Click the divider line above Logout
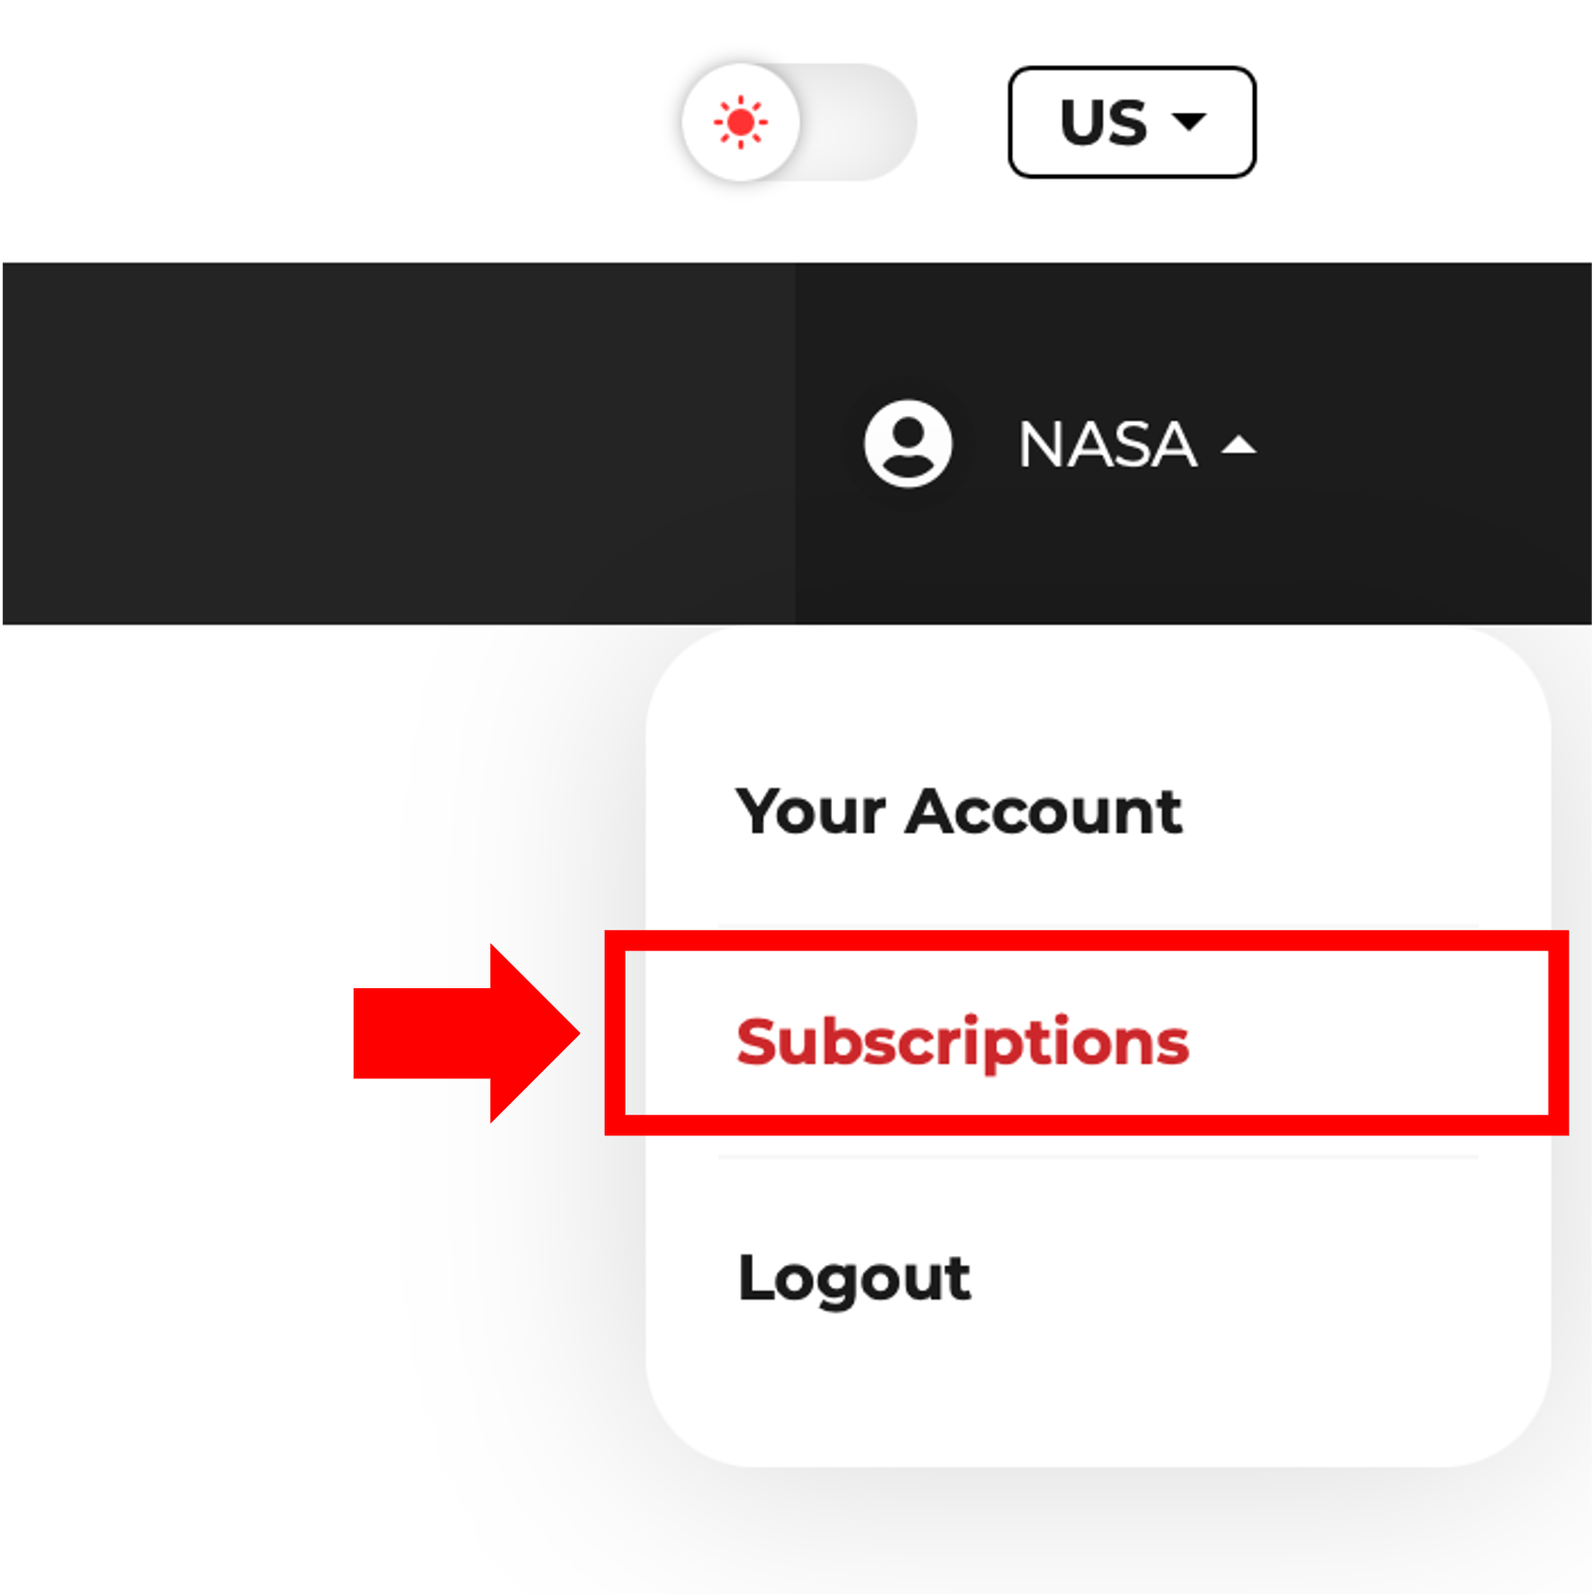Screen dimensions: 1594x1594 coord(1097,1155)
